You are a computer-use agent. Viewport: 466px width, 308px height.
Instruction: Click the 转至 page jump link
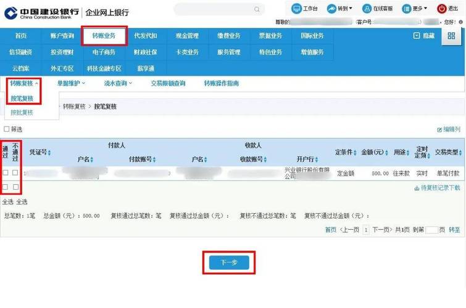(x=454, y=230)
